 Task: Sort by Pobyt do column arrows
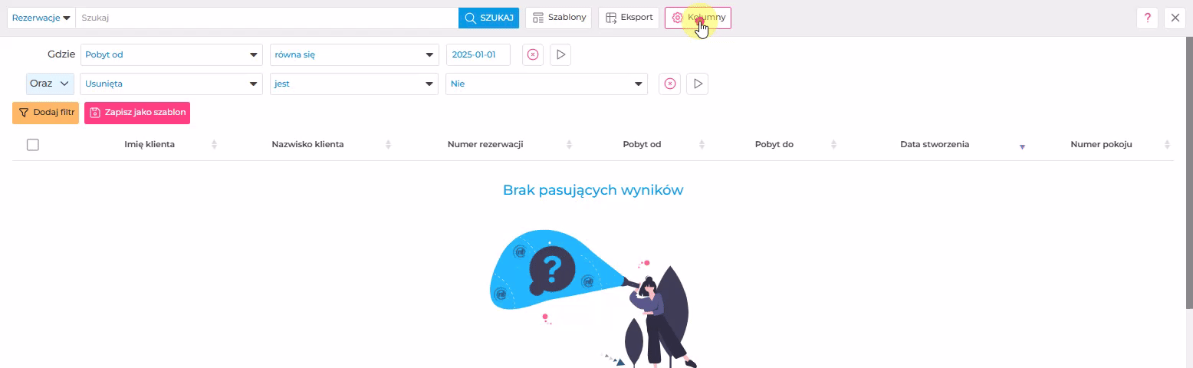tap(833, 145)
